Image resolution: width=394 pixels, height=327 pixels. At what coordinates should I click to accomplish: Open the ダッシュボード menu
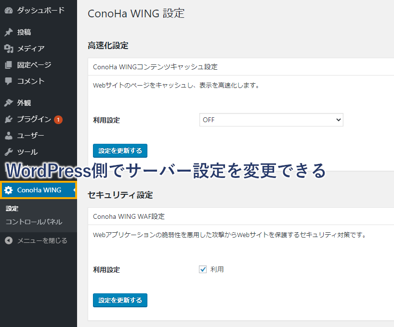[x=39, y=10]
